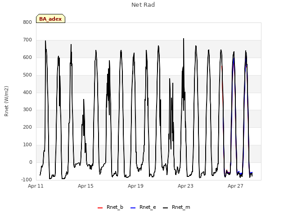This screenshot has width=288, height=216.
Task: Click the BA_adex site label
Action: 50,19
